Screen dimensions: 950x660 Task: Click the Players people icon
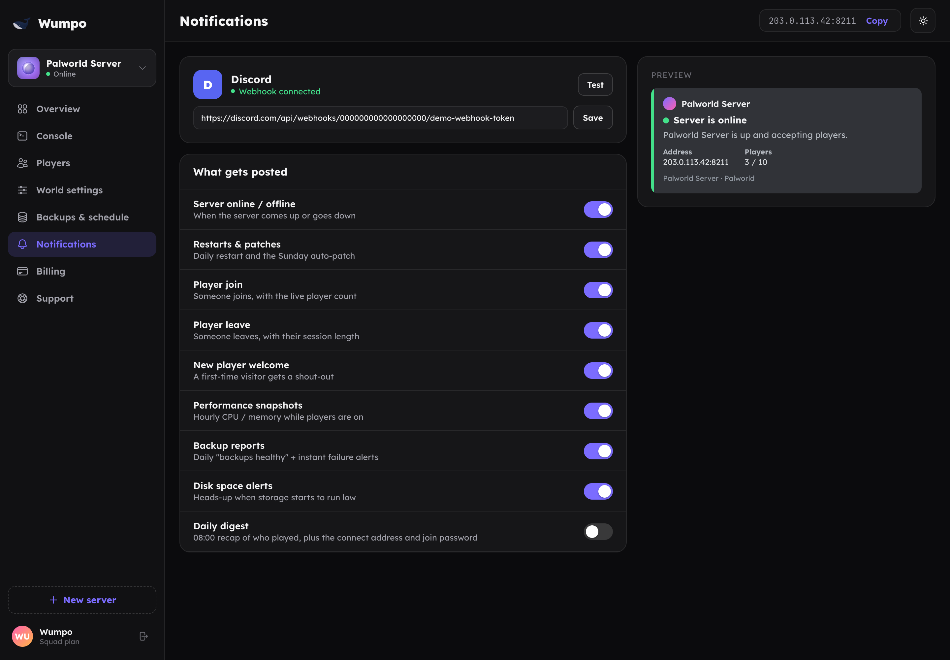click(x=22, y=163)
